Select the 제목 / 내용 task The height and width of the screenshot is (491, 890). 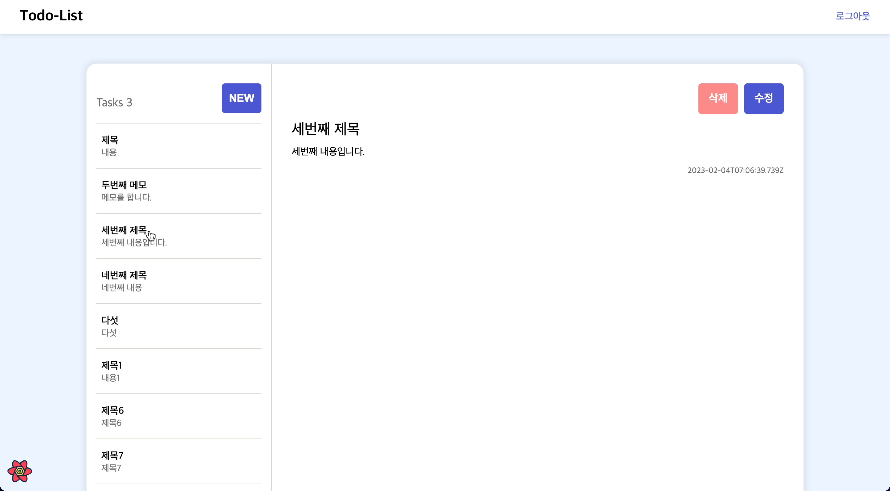pyautogui.click(x=179, y=146)
